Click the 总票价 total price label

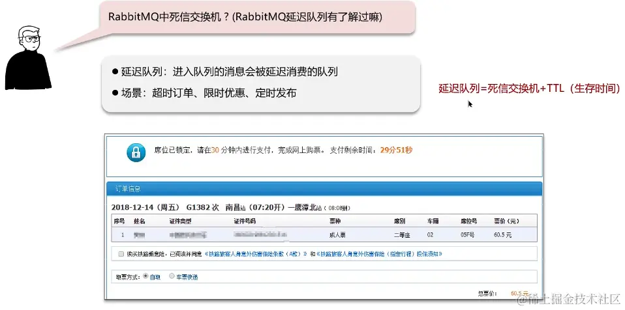pyautogui.click(x=487, y=294)
